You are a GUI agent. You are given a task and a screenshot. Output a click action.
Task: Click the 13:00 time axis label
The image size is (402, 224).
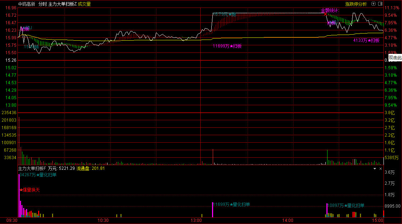196,220
